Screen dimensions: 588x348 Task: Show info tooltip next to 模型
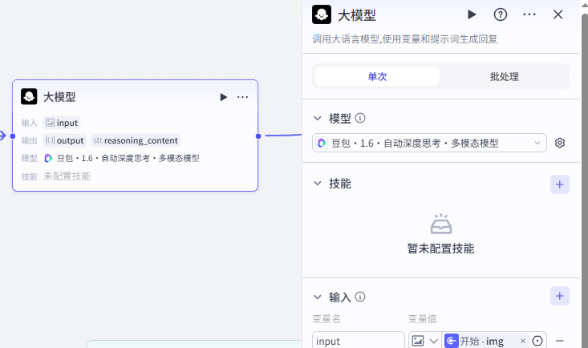[x=360, y=118]
